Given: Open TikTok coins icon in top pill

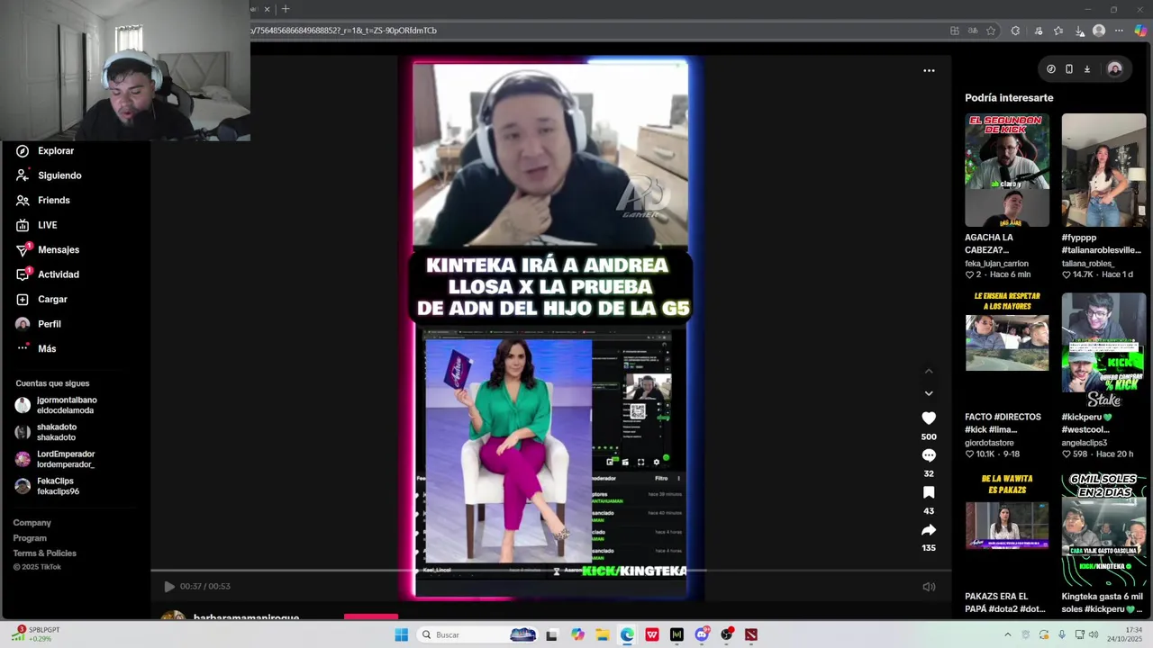Looking at the screenshot, I should coord(1051,69).
